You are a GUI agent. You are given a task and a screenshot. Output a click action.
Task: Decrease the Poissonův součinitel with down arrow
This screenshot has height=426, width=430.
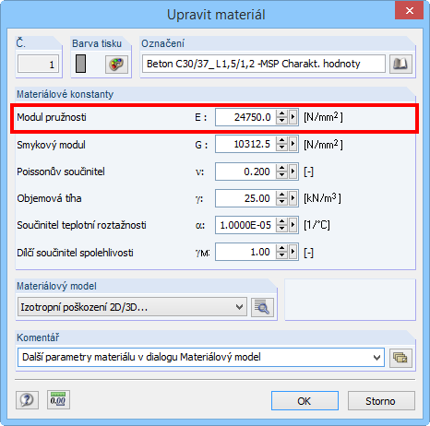coord(281,175)
